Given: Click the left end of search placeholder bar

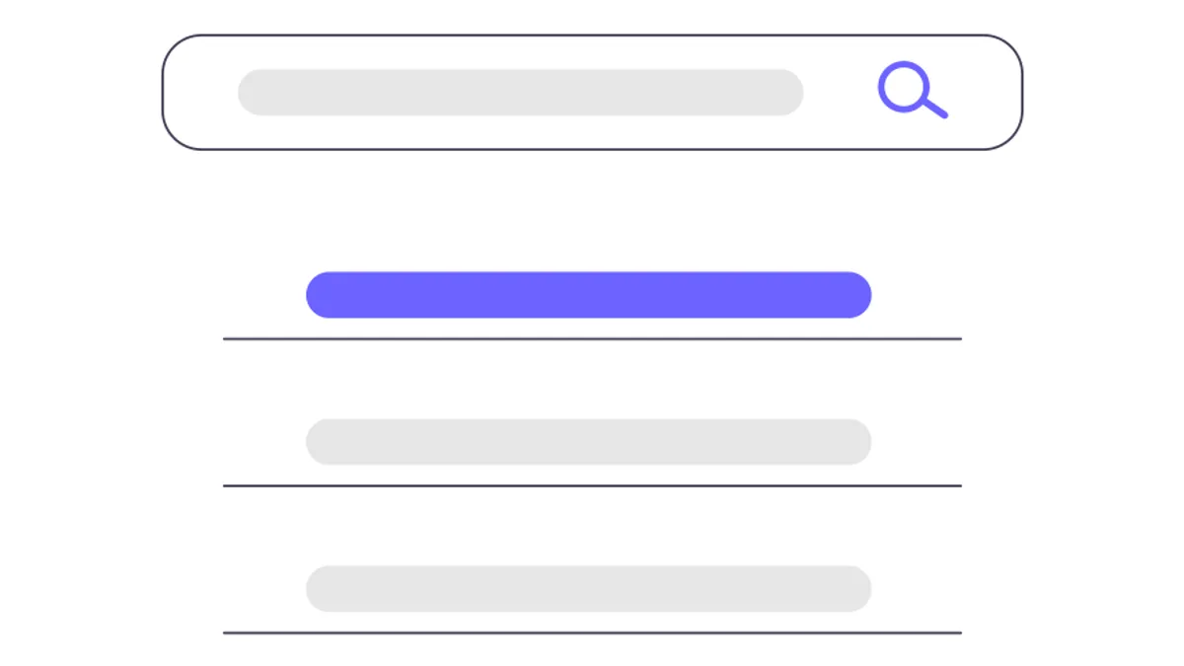Looking at the screenshot, I should 257,92.
